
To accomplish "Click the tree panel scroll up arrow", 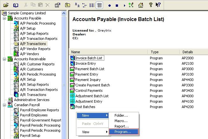I will coord(64,13).
